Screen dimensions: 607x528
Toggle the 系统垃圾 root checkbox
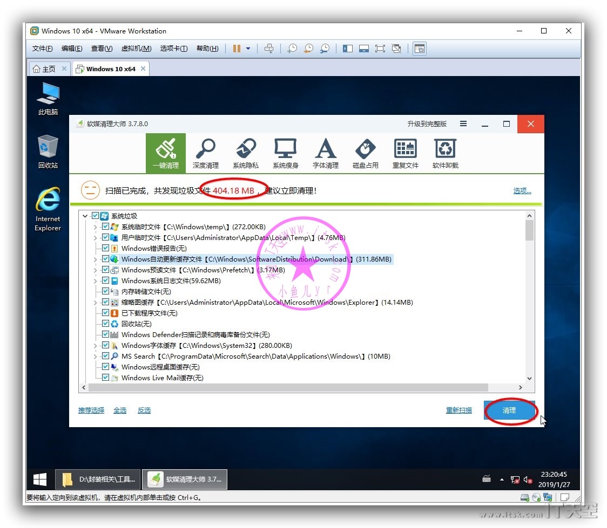(x=95, y=216)
